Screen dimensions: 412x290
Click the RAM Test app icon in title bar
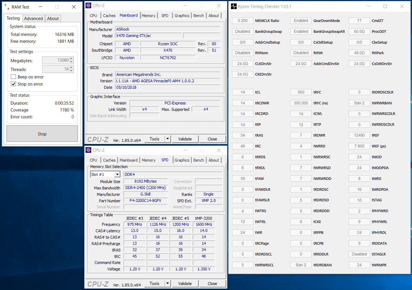pyautogui.click(x=7, y=7)
